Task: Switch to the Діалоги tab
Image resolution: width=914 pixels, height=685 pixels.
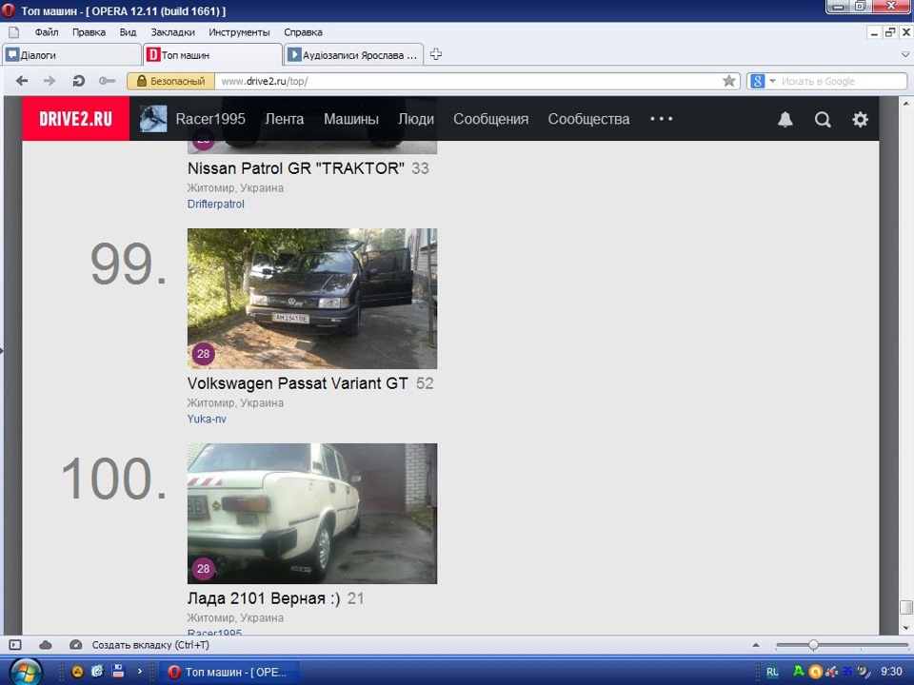Action: 71,55
